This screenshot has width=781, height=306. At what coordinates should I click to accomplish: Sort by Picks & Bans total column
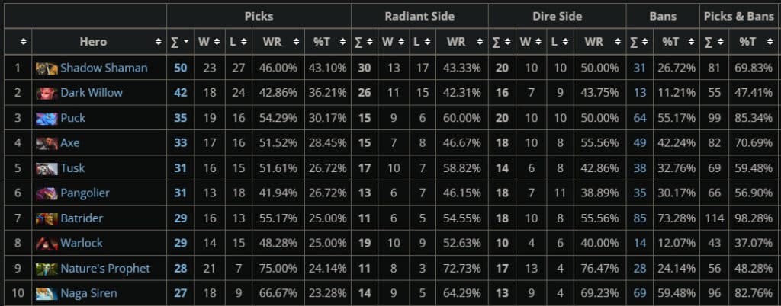(x=714, y=42)
